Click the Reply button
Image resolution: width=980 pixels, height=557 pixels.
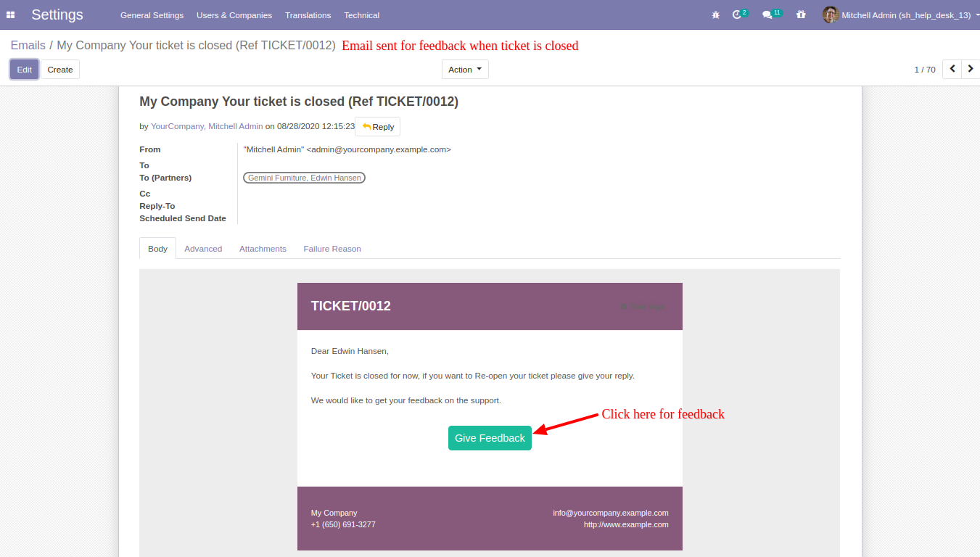tap(377, 127)
